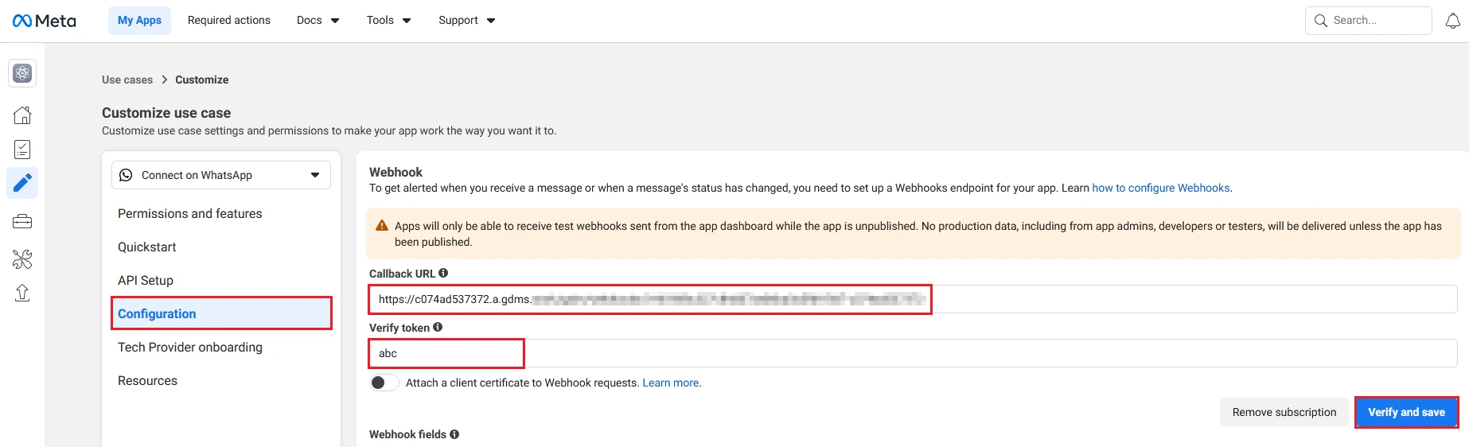
Task: Open the Resources section
Action: click(x=148, y=380)
